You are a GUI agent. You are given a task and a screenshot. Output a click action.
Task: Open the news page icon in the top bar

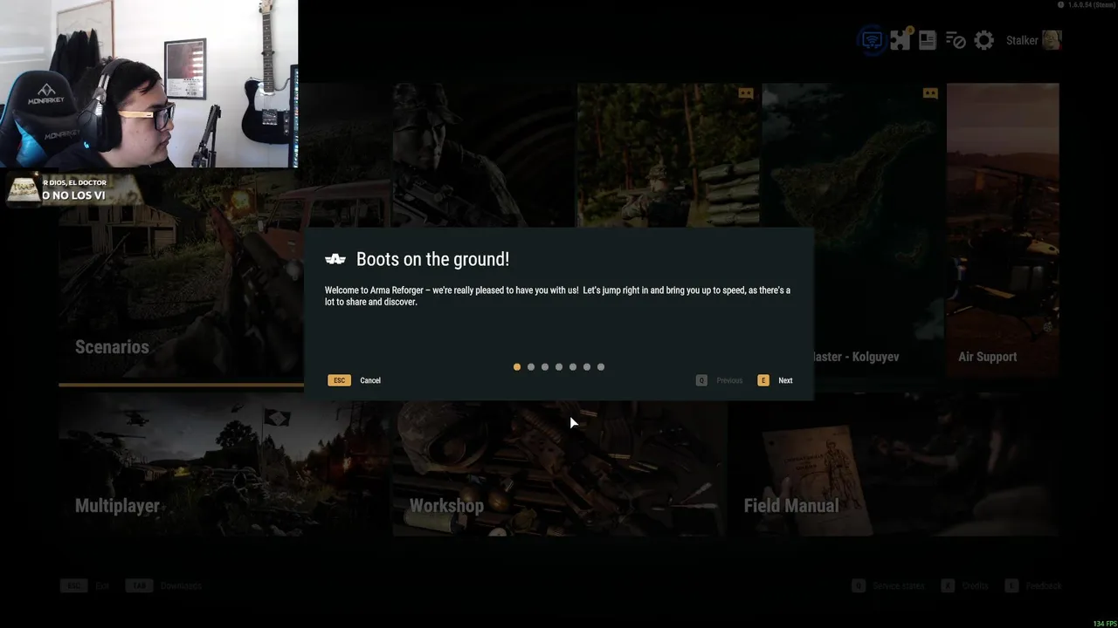928,40
